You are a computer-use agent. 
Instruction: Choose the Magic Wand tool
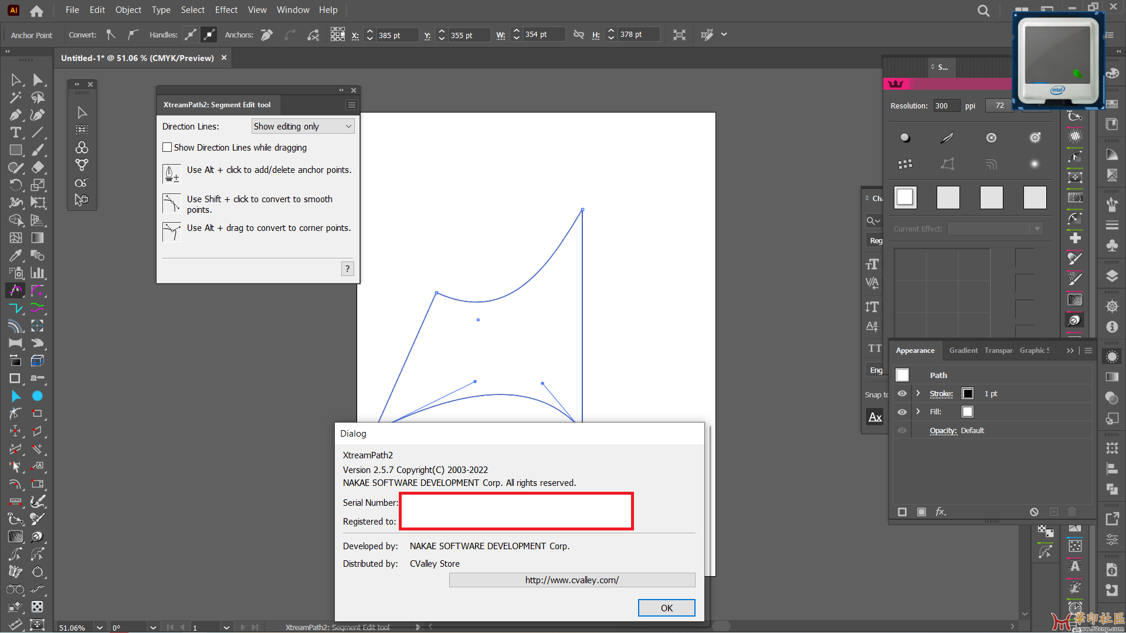coord(16,97)
